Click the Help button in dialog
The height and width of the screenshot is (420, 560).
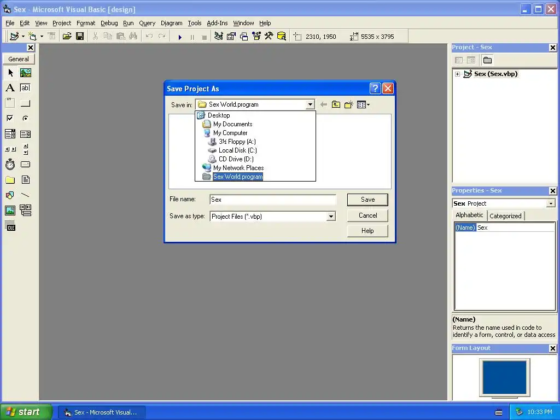pyautogui.click(x=367, y=231)
